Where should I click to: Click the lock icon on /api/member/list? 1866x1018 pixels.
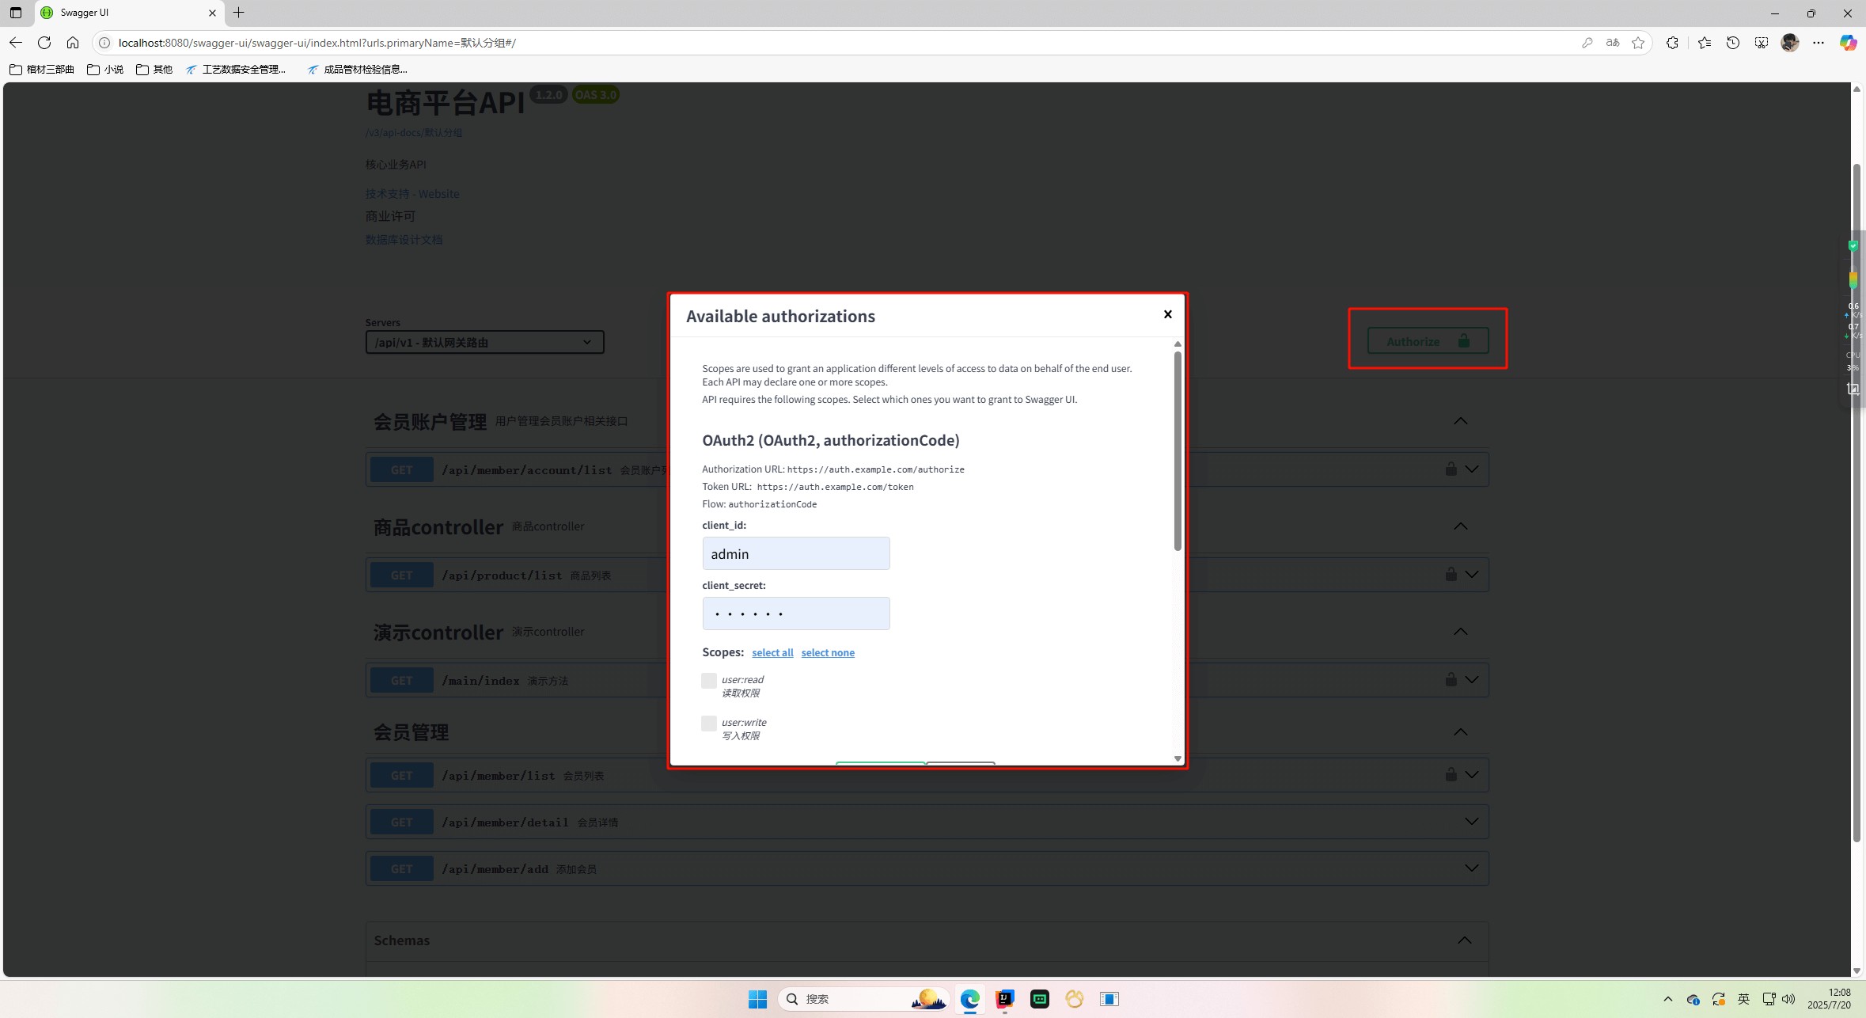[x=1451, y=774]
